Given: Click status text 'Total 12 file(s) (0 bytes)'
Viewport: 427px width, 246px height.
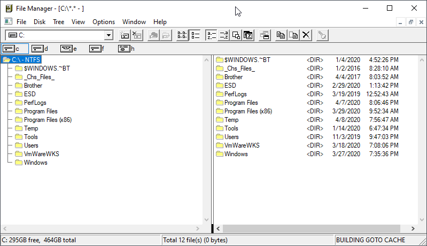Looking at the screenshot, I should coord(195,240).
